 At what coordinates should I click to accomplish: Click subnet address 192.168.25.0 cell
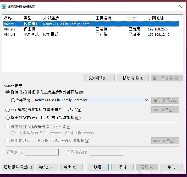158,29
